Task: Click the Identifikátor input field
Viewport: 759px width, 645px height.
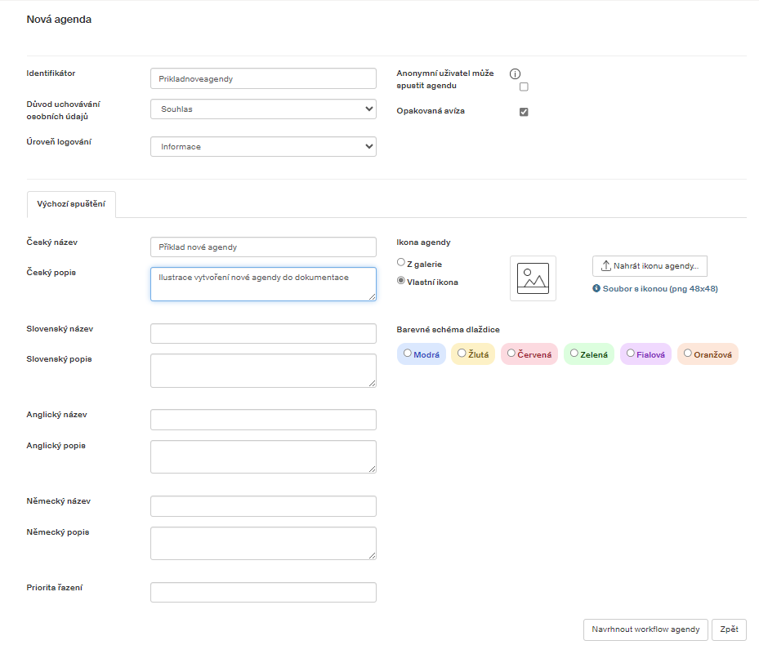Action: pos(263,78)
